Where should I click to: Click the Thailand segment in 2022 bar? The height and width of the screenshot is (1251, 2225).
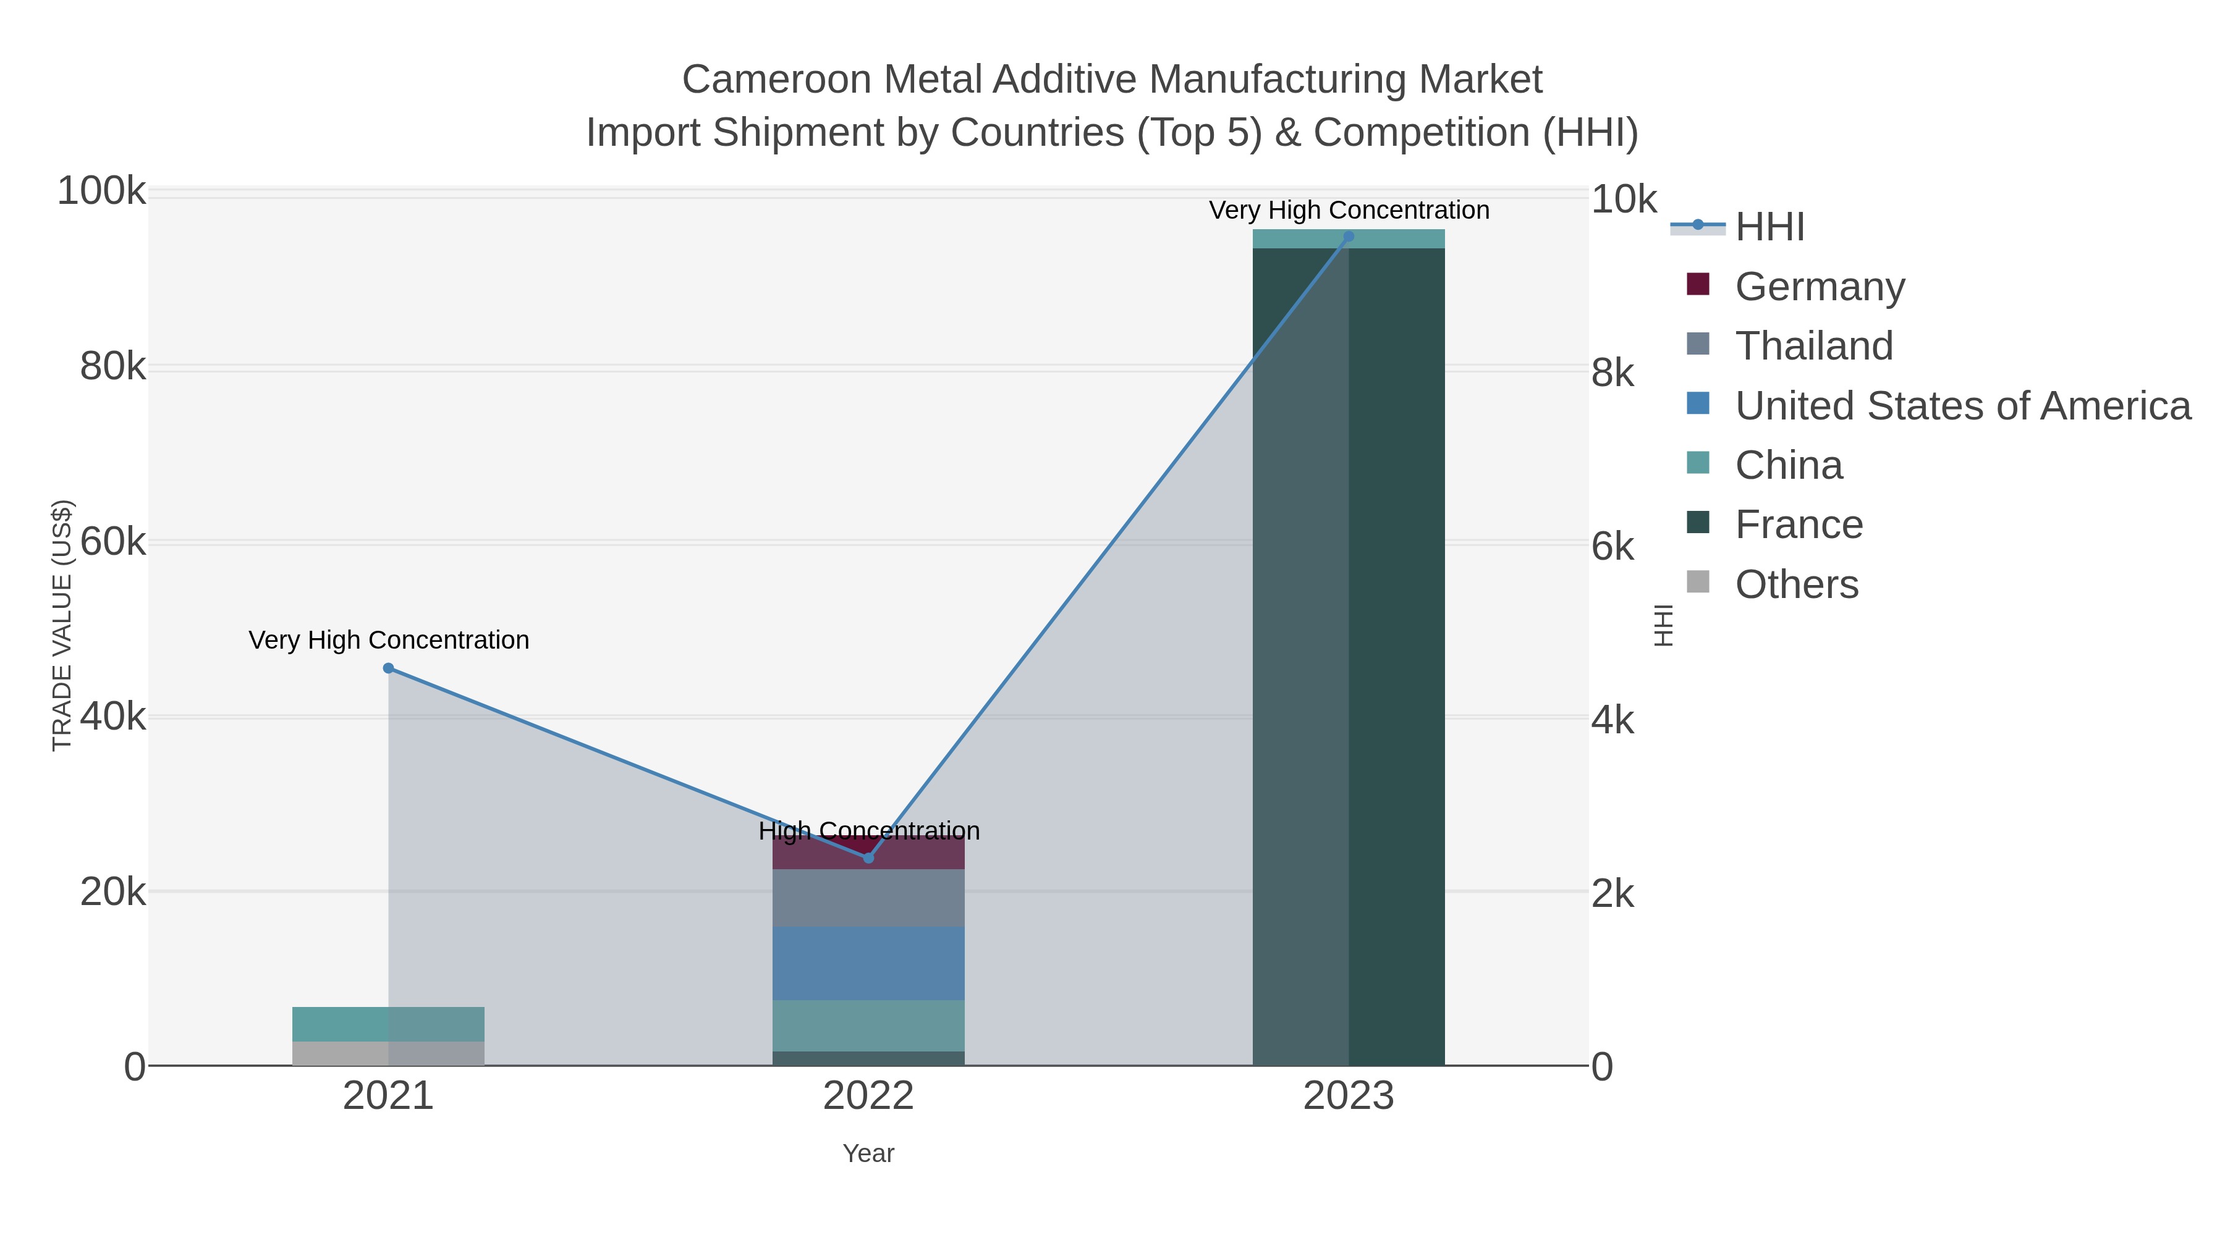(x=869, y=898)
